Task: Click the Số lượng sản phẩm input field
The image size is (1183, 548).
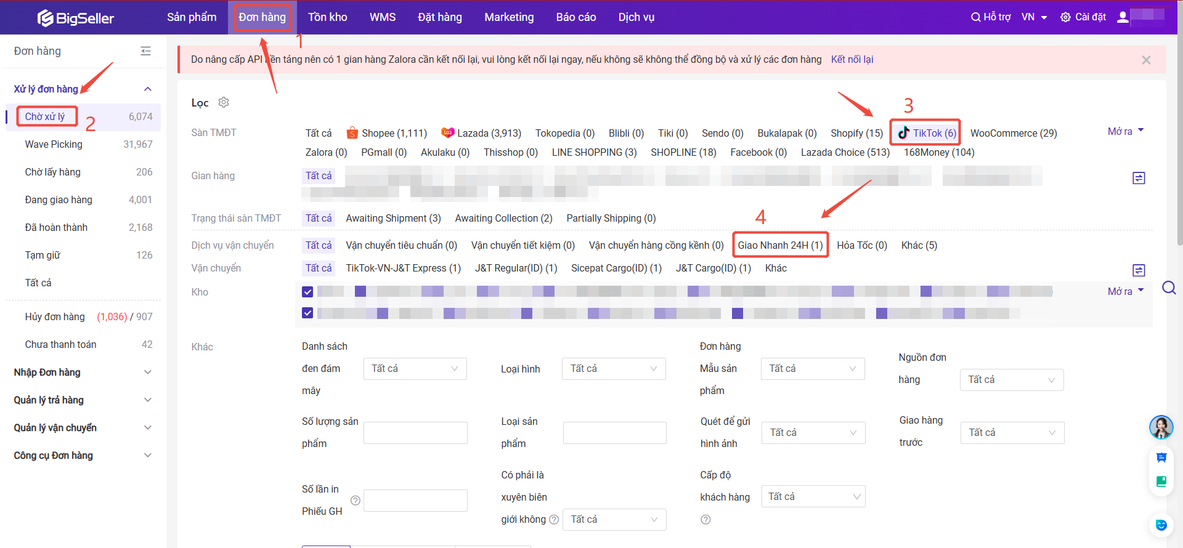Action: (415, 433)
